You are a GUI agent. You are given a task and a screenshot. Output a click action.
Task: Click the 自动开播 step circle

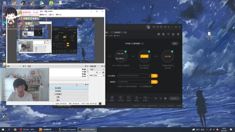point(167,56)
